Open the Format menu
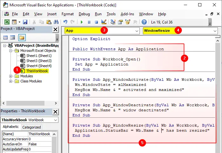 (x=68, y=14)
